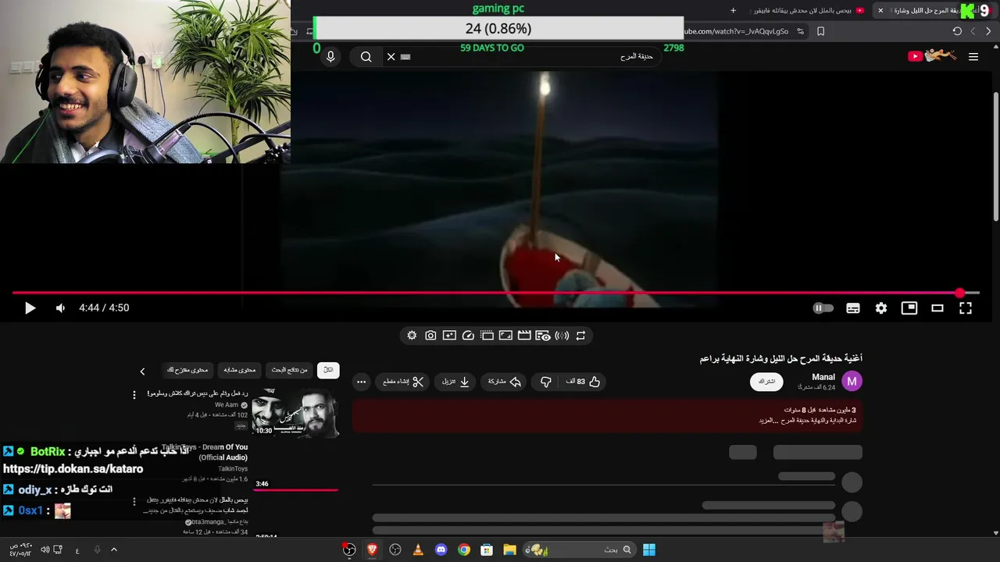Open the TalkinToys Dream Of You video

(x=205, y=453)
